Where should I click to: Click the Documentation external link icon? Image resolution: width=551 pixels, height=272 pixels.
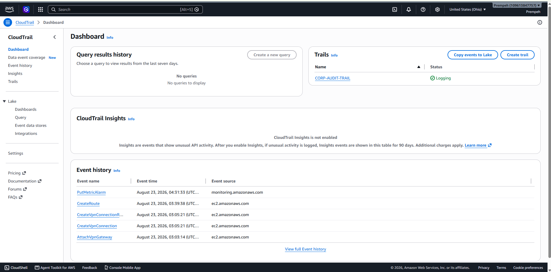coord(40,181)
